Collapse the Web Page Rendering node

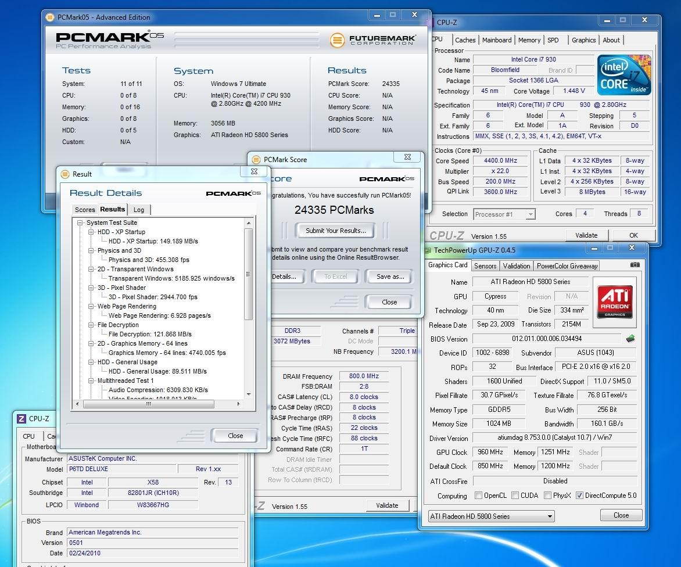coord(91,306)
